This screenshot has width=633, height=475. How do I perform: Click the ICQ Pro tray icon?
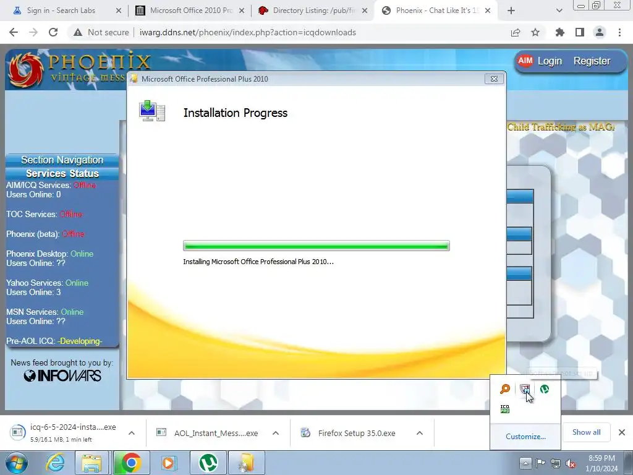[505, 409]
